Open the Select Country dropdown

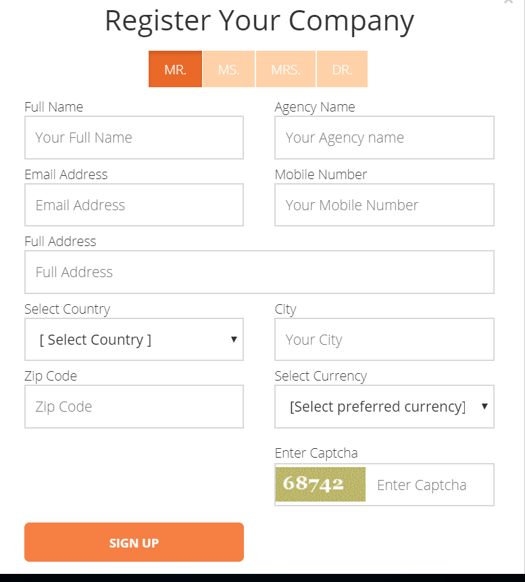[x=134, y=339]
